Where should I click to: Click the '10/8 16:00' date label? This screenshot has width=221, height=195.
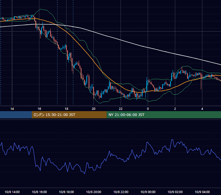pyautogui.click(x=39, y=192)
